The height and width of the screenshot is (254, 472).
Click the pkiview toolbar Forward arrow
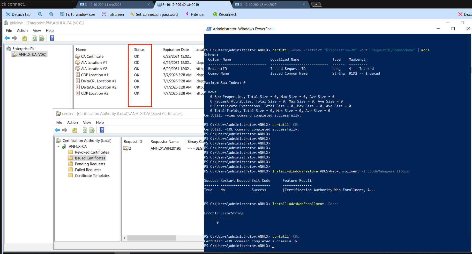pos(14,38)
